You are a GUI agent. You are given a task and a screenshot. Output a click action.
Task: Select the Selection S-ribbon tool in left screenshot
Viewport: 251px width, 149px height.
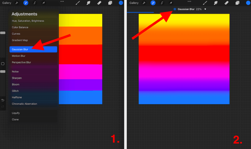pos(35,3)
